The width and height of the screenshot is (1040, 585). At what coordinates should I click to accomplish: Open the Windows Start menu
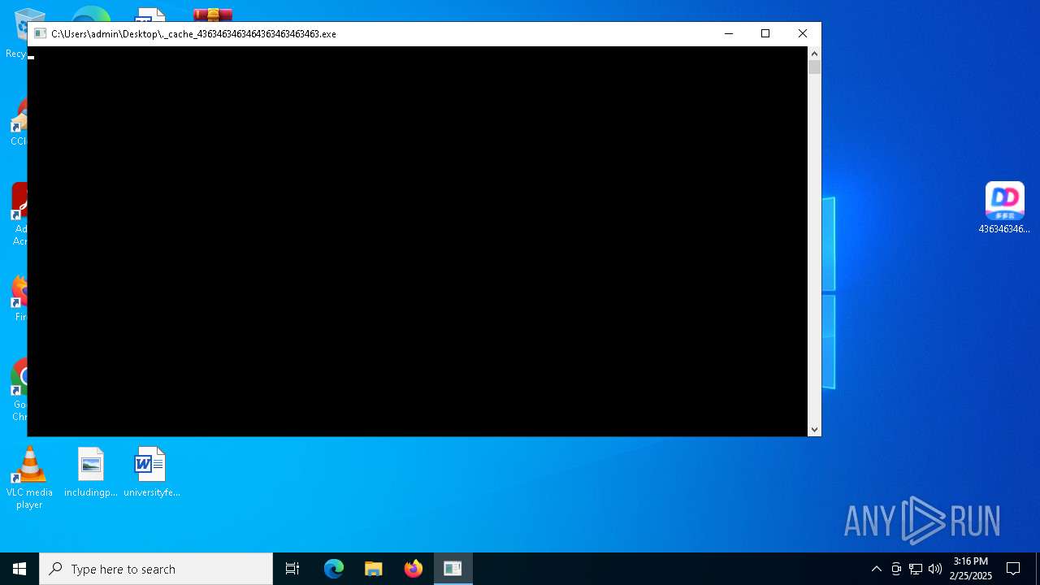pos(19,569)
